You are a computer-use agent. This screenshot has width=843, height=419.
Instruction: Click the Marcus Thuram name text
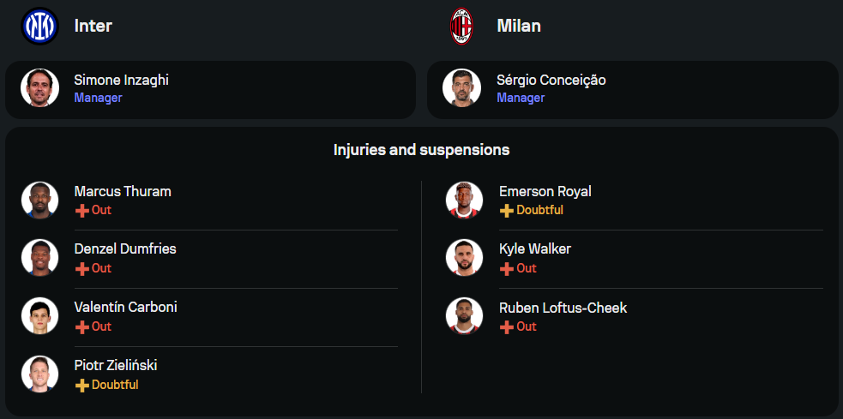pyautogui.click(x=123, y=191)
